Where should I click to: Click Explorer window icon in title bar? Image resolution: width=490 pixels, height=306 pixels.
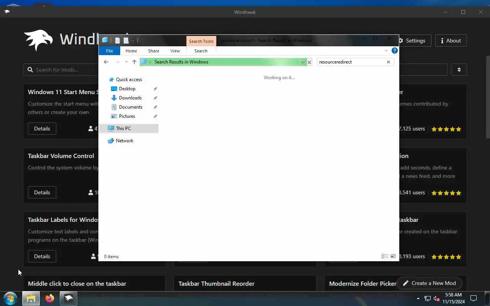[x=105, y=40]
